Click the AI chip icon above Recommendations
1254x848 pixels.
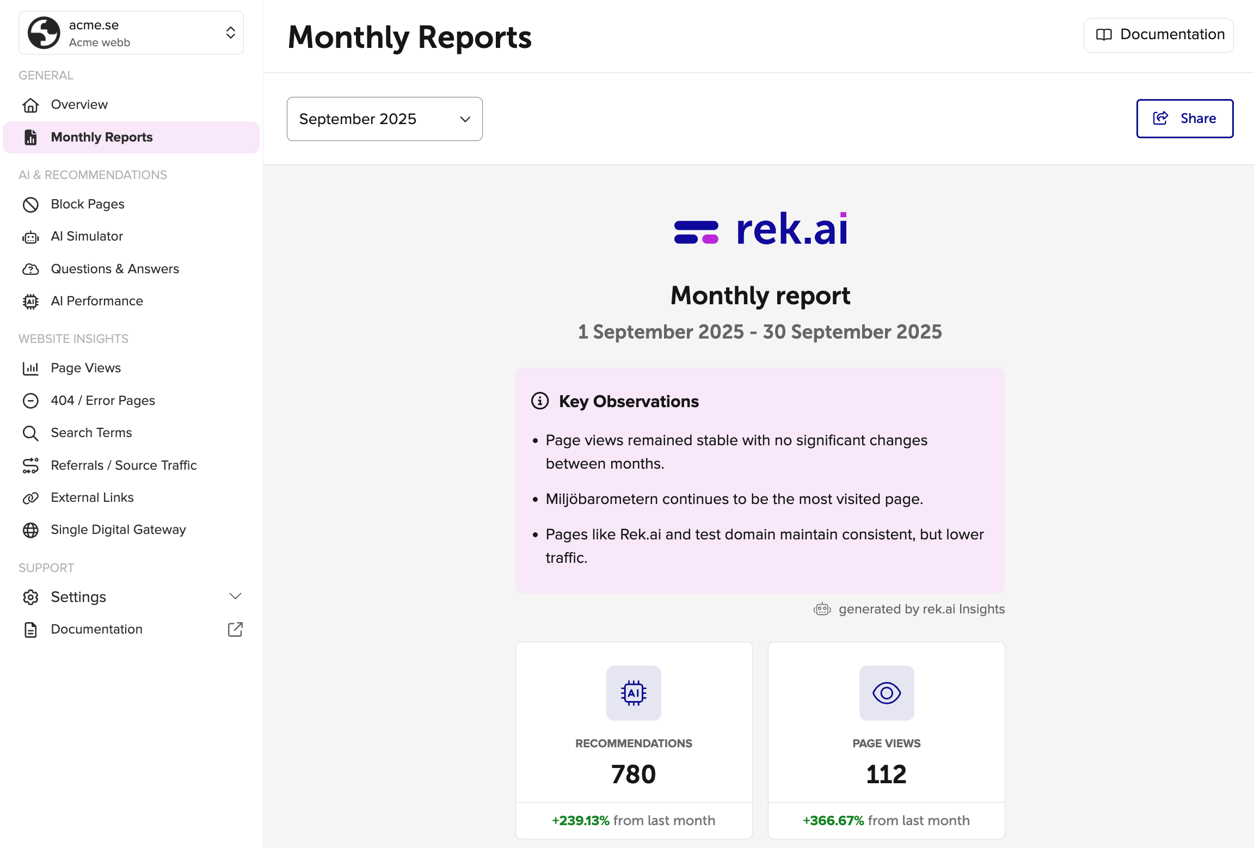634,693
